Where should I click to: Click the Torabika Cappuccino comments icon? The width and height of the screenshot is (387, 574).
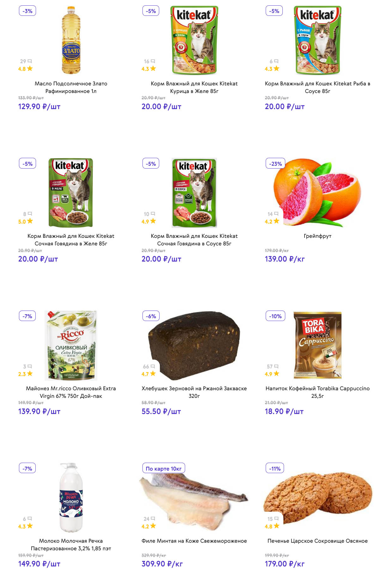[x=276, y=366]
